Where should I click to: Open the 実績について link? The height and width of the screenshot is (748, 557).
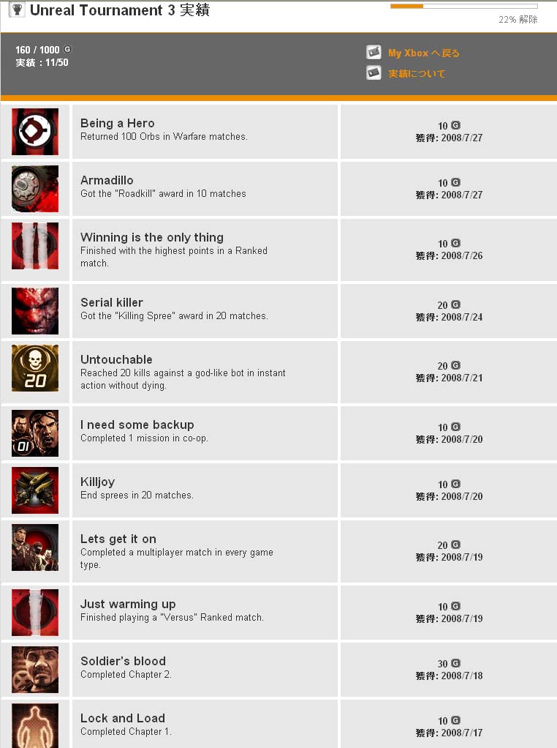[417, 73]
